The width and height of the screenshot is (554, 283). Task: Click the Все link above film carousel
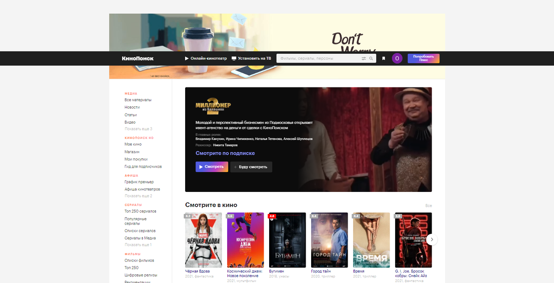[428, 206]
